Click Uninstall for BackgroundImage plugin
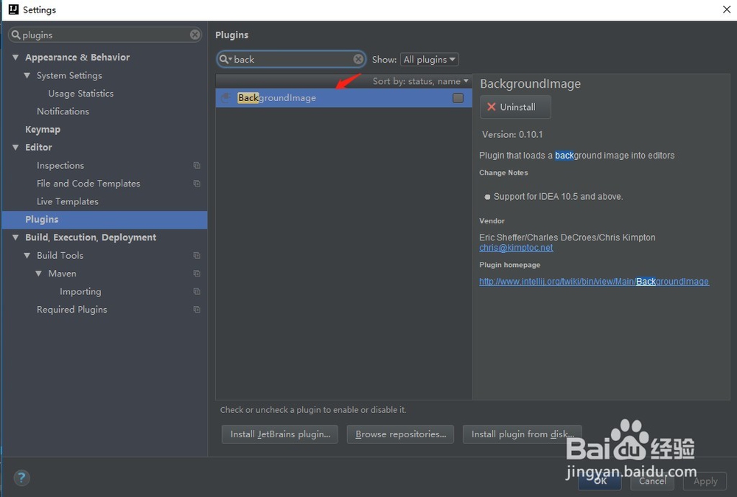Screen dimensions: 737x497 point(515,107)
